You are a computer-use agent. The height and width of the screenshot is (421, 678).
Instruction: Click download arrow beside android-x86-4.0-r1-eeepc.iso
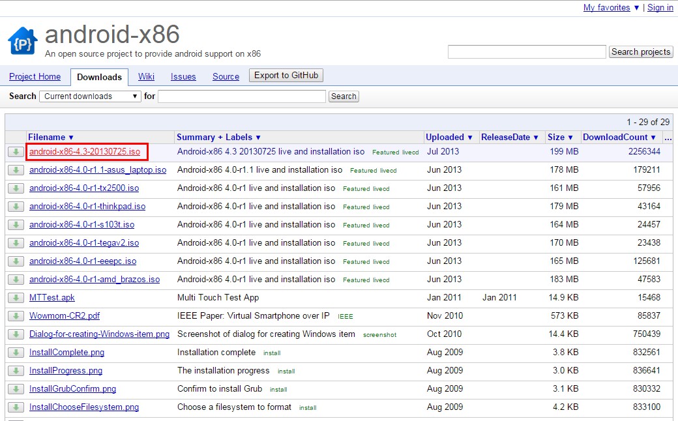click(16, 261)
